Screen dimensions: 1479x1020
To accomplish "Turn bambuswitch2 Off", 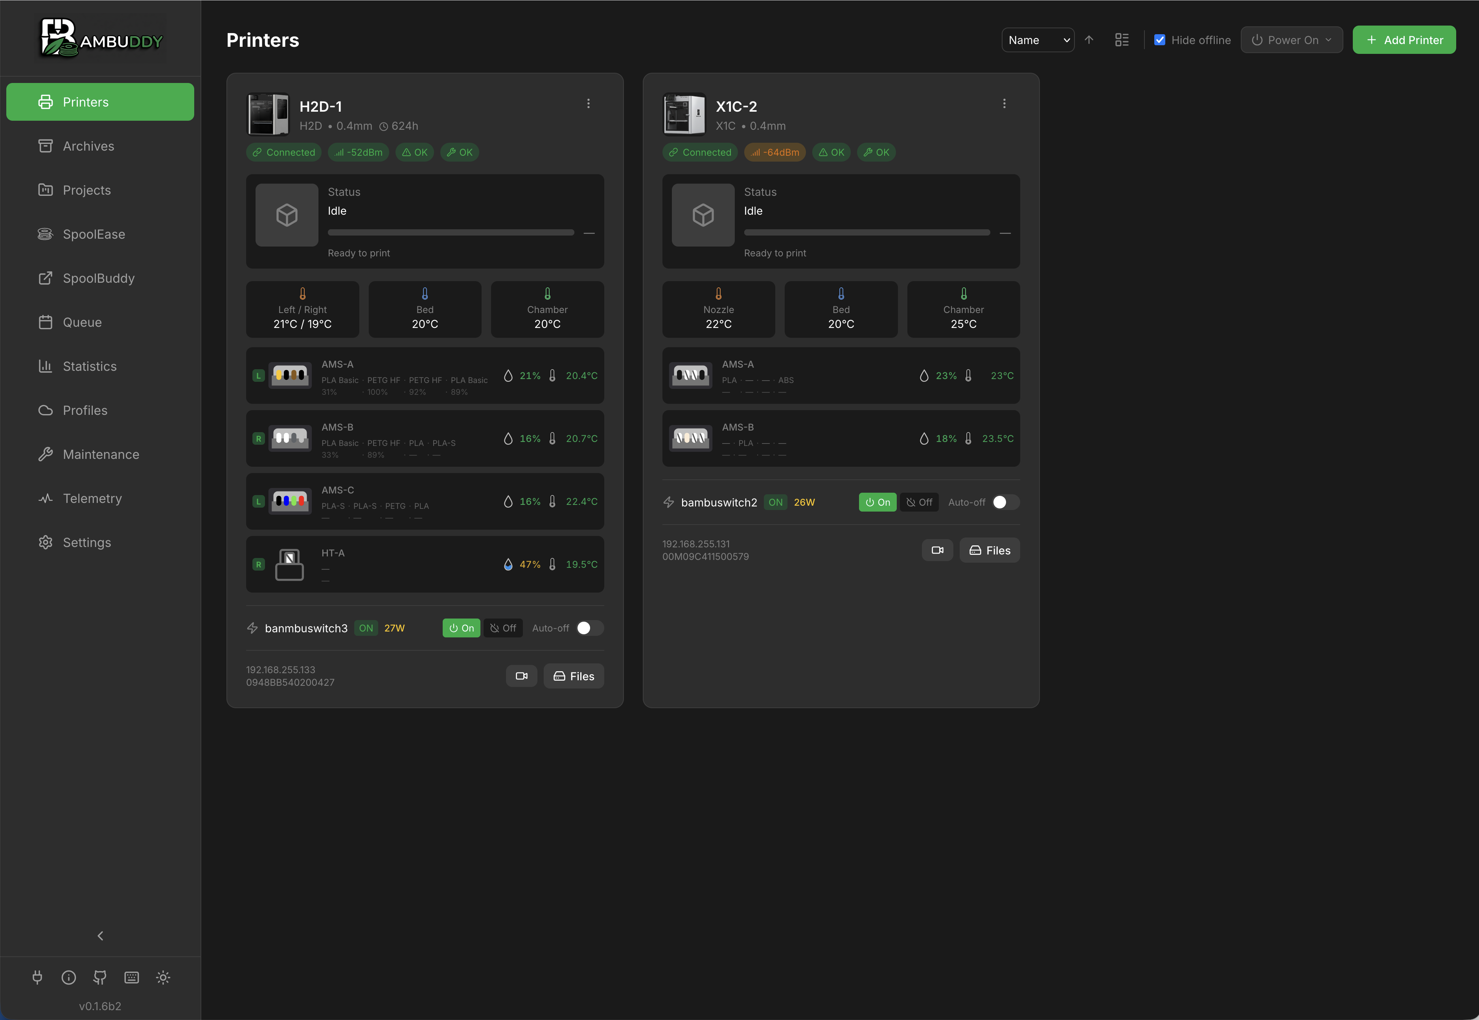I will click(919, 502).
